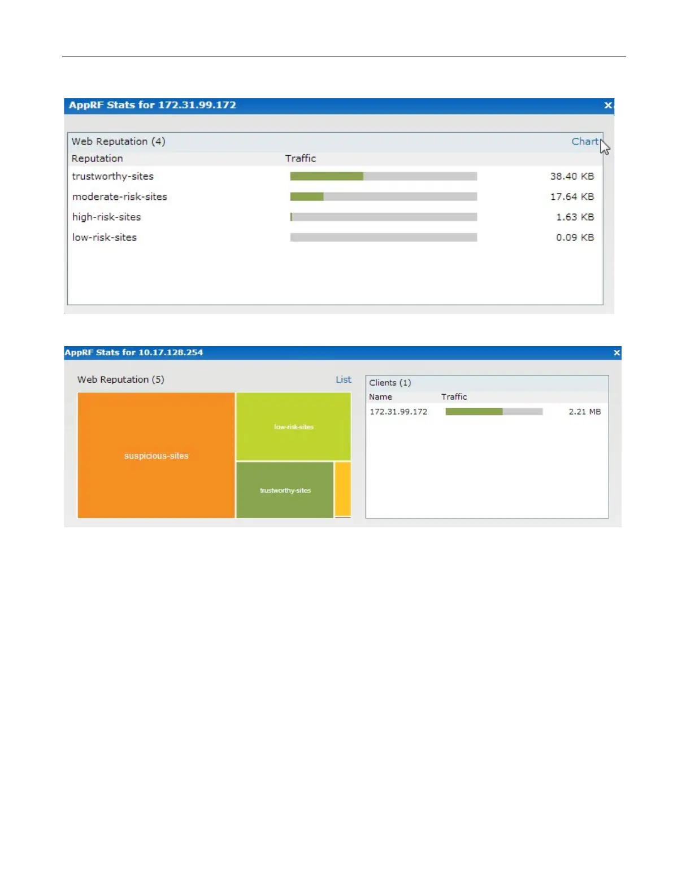Click the trustworthy-sites traffic bar
This screenshot has height=896, width=673.
[x=384, y=176]
